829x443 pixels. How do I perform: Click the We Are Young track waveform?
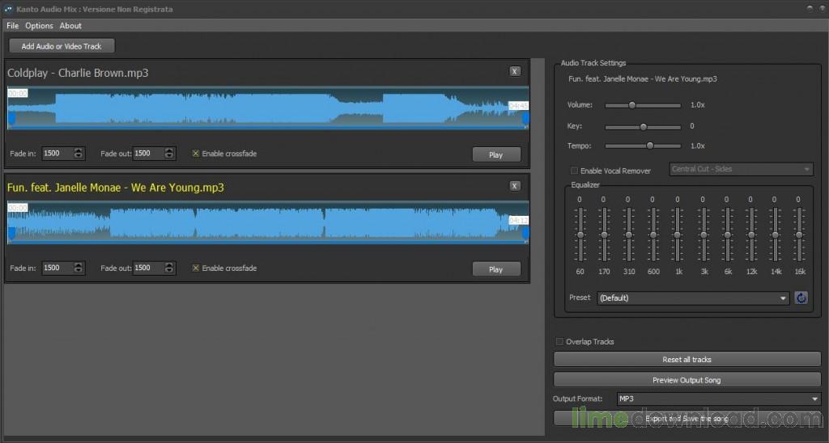(268, 222)
